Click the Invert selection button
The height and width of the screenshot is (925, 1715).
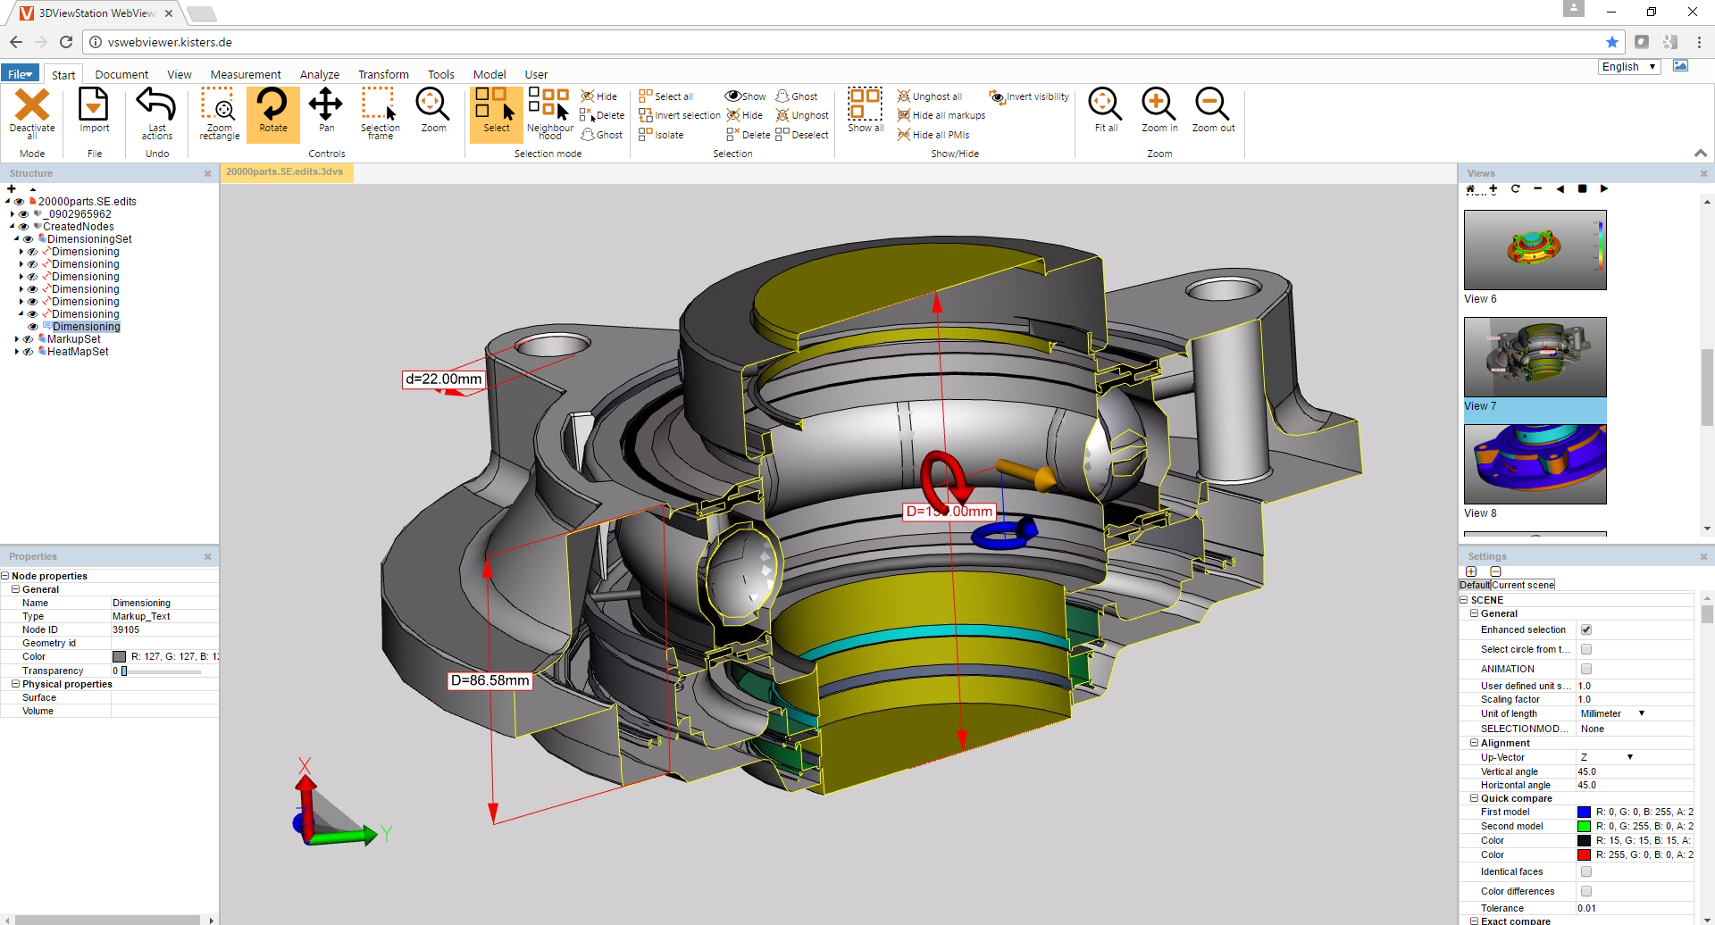click(680, 115)
